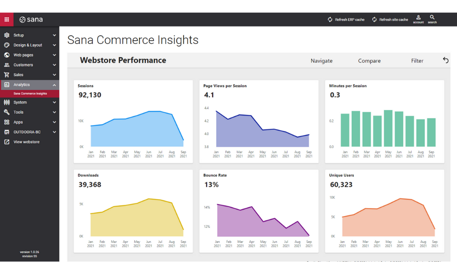Select Sana Commerce Insights submenu item

[x=30, y=94]
